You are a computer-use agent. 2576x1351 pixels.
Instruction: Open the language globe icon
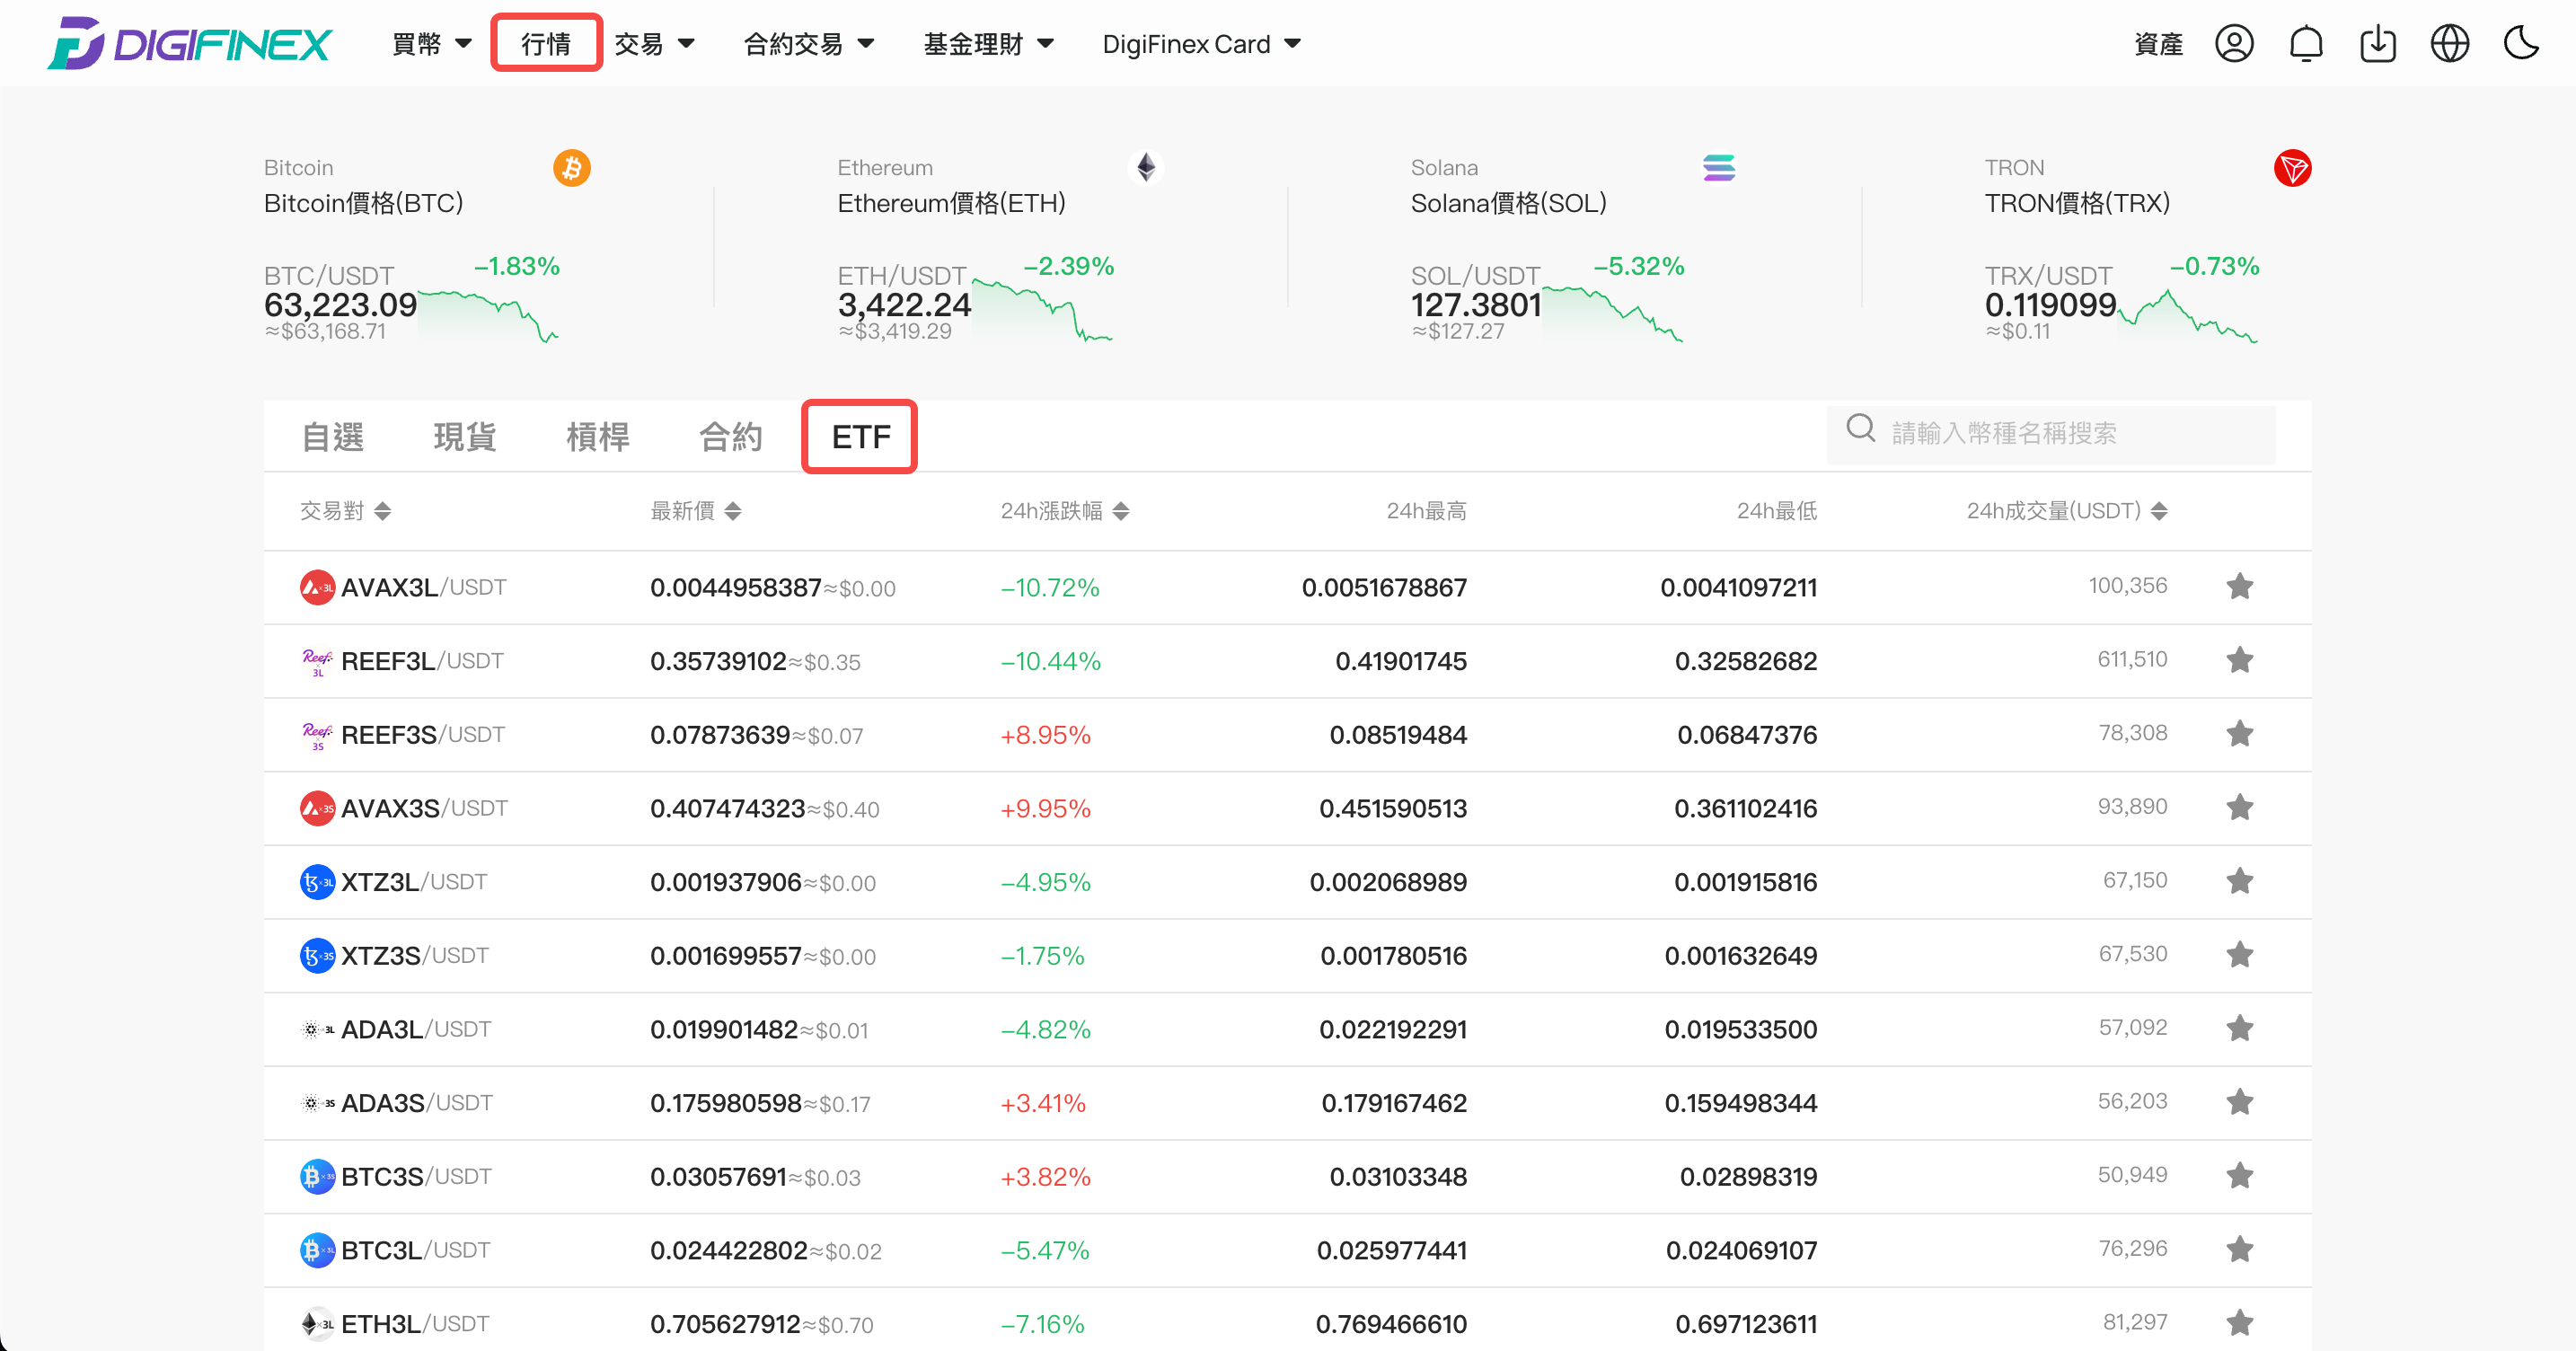2450,44
